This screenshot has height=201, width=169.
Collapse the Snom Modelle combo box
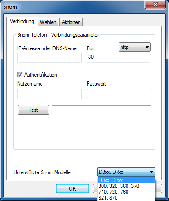pyautogui.click(x=126, y=172)
